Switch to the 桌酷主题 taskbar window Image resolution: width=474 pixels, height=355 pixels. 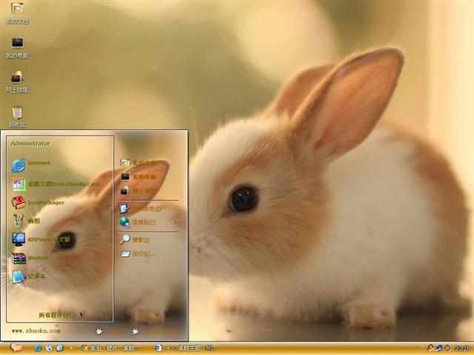[186, 348]
